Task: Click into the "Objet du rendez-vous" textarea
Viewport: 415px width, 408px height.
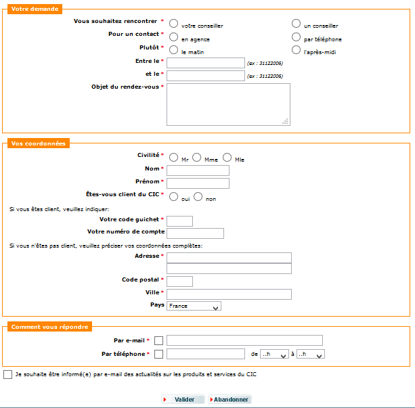Action: [x=228, y=104]
